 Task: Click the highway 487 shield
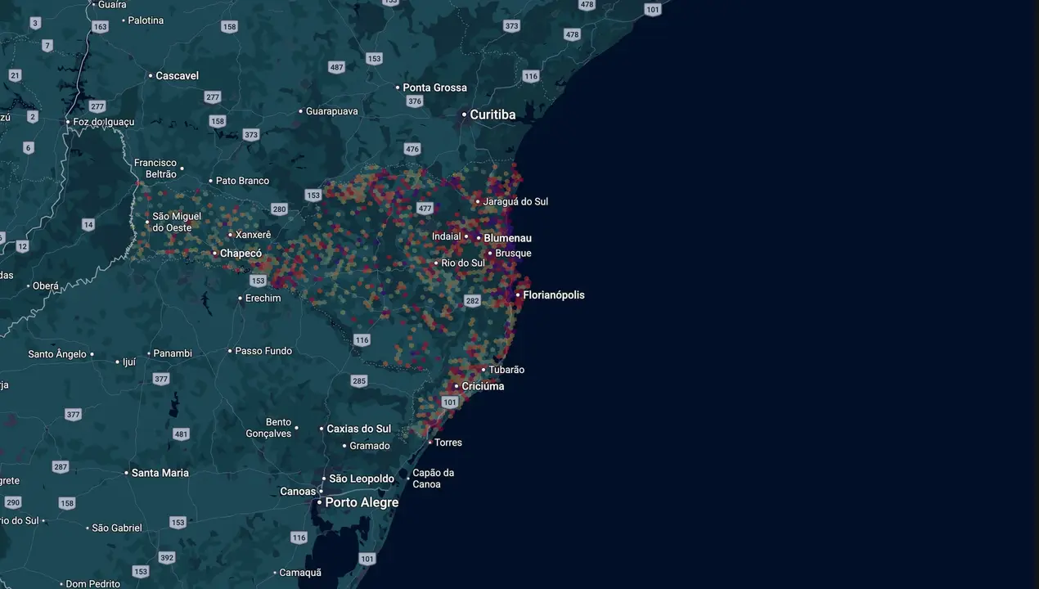(x=336, y=67)
